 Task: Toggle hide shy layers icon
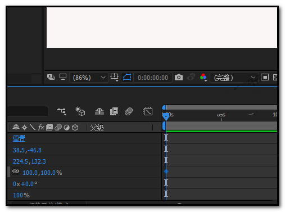99,111
